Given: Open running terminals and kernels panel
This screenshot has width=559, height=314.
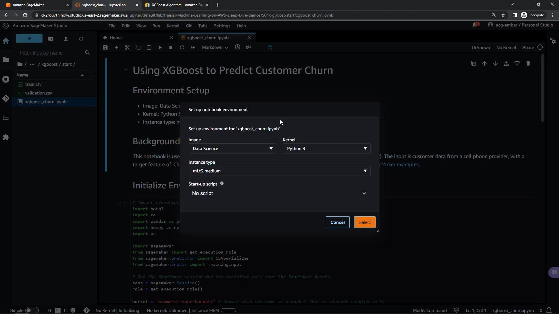Looking at the screenshot, I should (6, 79).
